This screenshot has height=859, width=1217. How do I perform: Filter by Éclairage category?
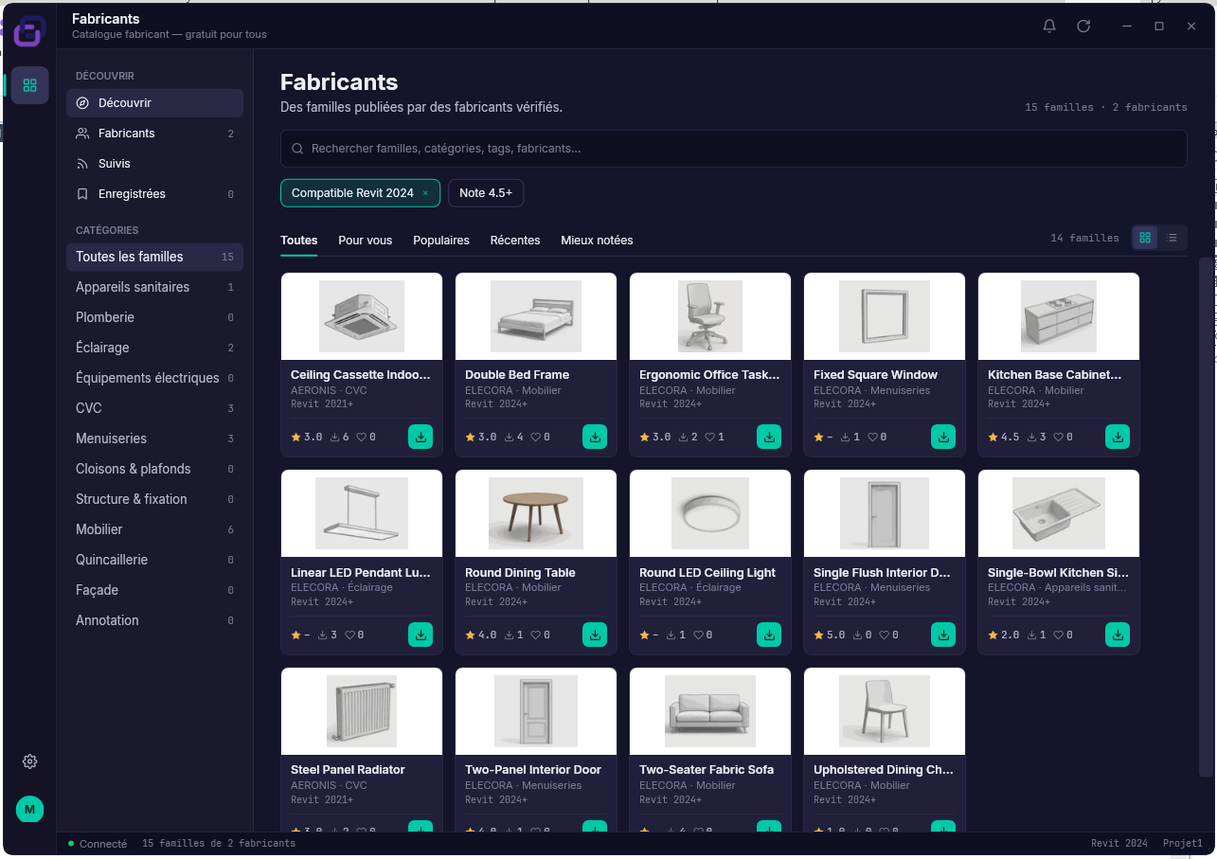[154, 348]
